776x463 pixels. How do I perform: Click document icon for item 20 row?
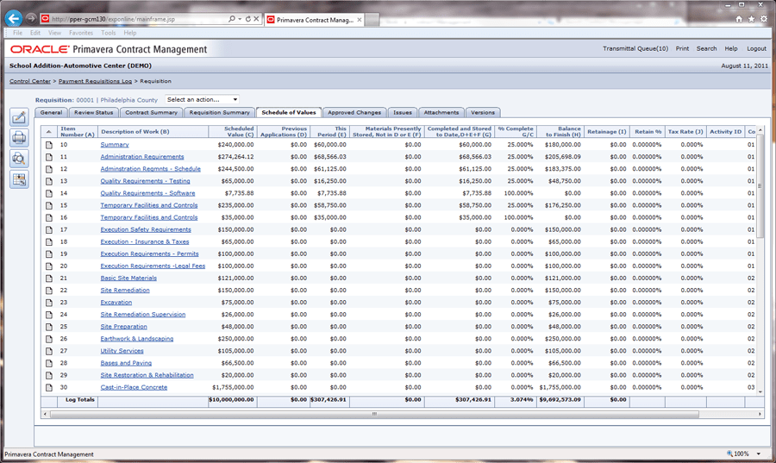click(x=49, y=266)
